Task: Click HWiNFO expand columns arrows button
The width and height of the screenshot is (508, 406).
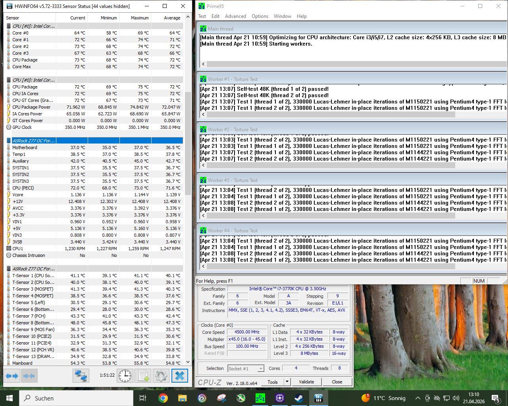Action: point(12,375)
